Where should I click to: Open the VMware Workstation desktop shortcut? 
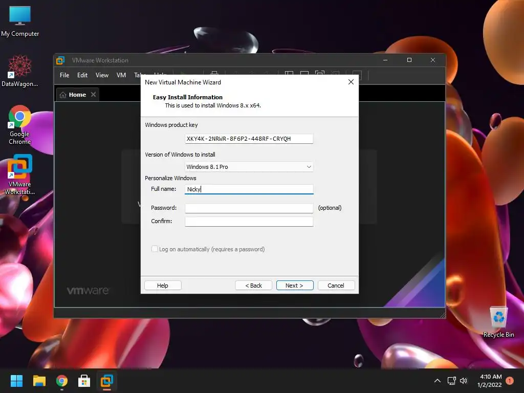pos(20,174)
